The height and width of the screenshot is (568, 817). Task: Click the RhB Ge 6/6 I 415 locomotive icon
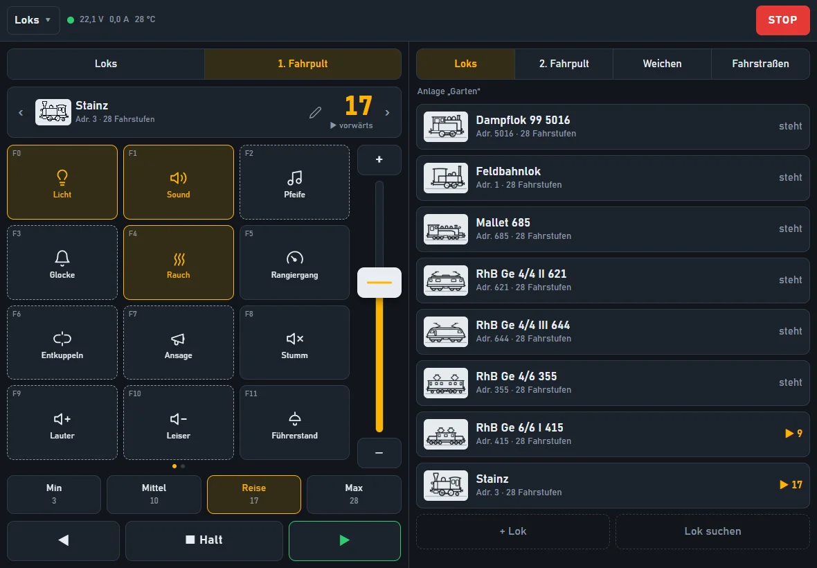pos(446,434)
